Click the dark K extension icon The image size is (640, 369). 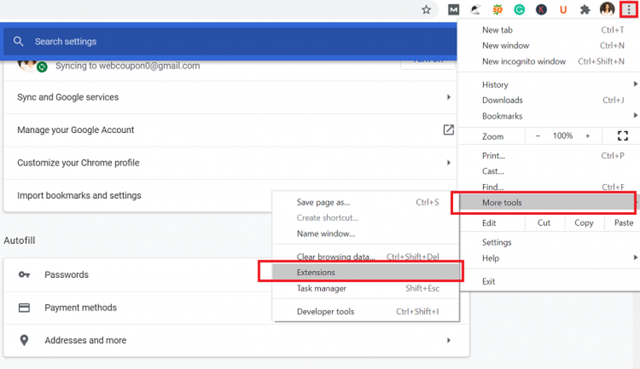coord(541,9)
